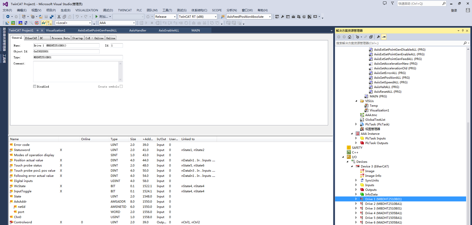Click the Copy icon in toolbar

coord(64,17)
